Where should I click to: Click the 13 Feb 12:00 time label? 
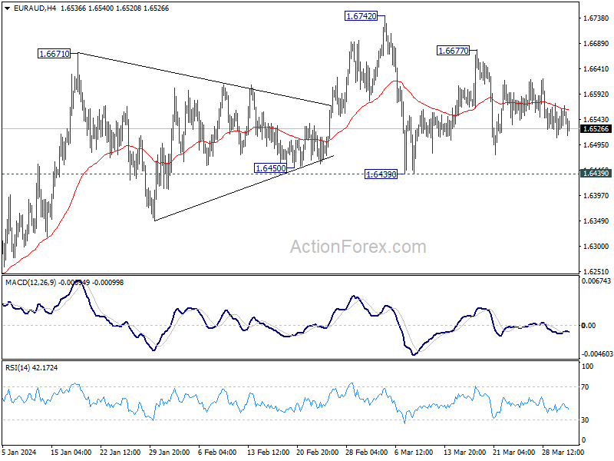tap(268, 452)
